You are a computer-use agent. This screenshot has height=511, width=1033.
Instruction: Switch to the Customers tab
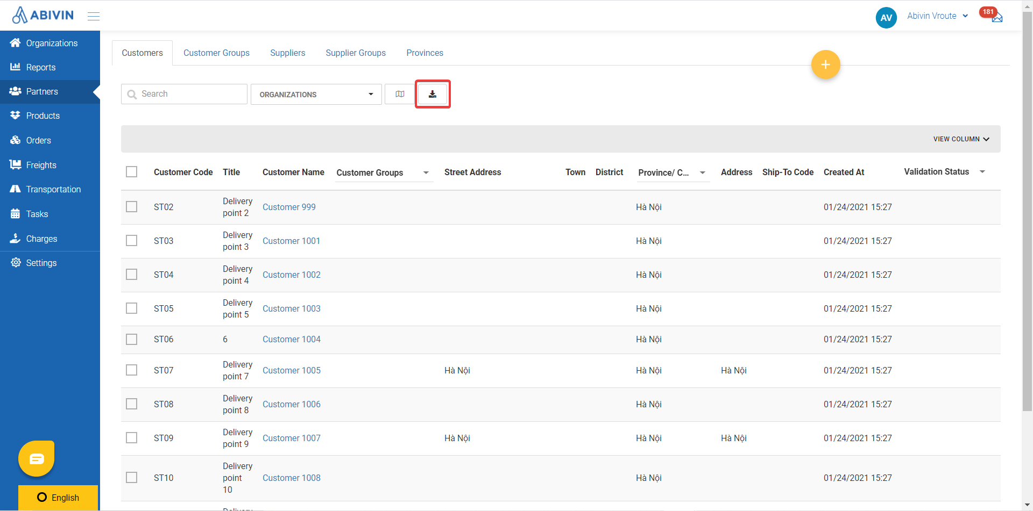point(142,53)
